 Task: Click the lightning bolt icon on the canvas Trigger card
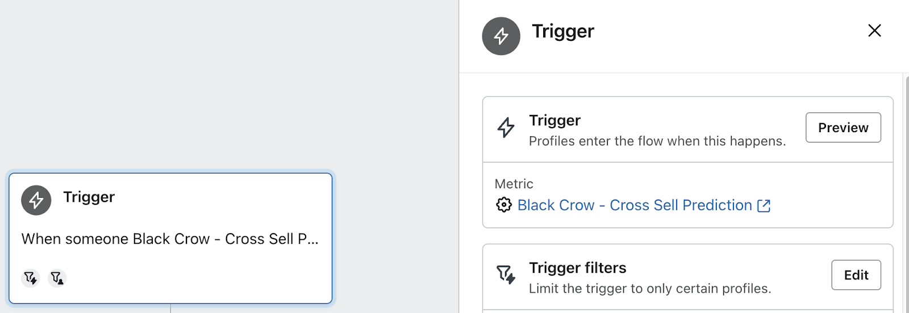click(36, 200)
